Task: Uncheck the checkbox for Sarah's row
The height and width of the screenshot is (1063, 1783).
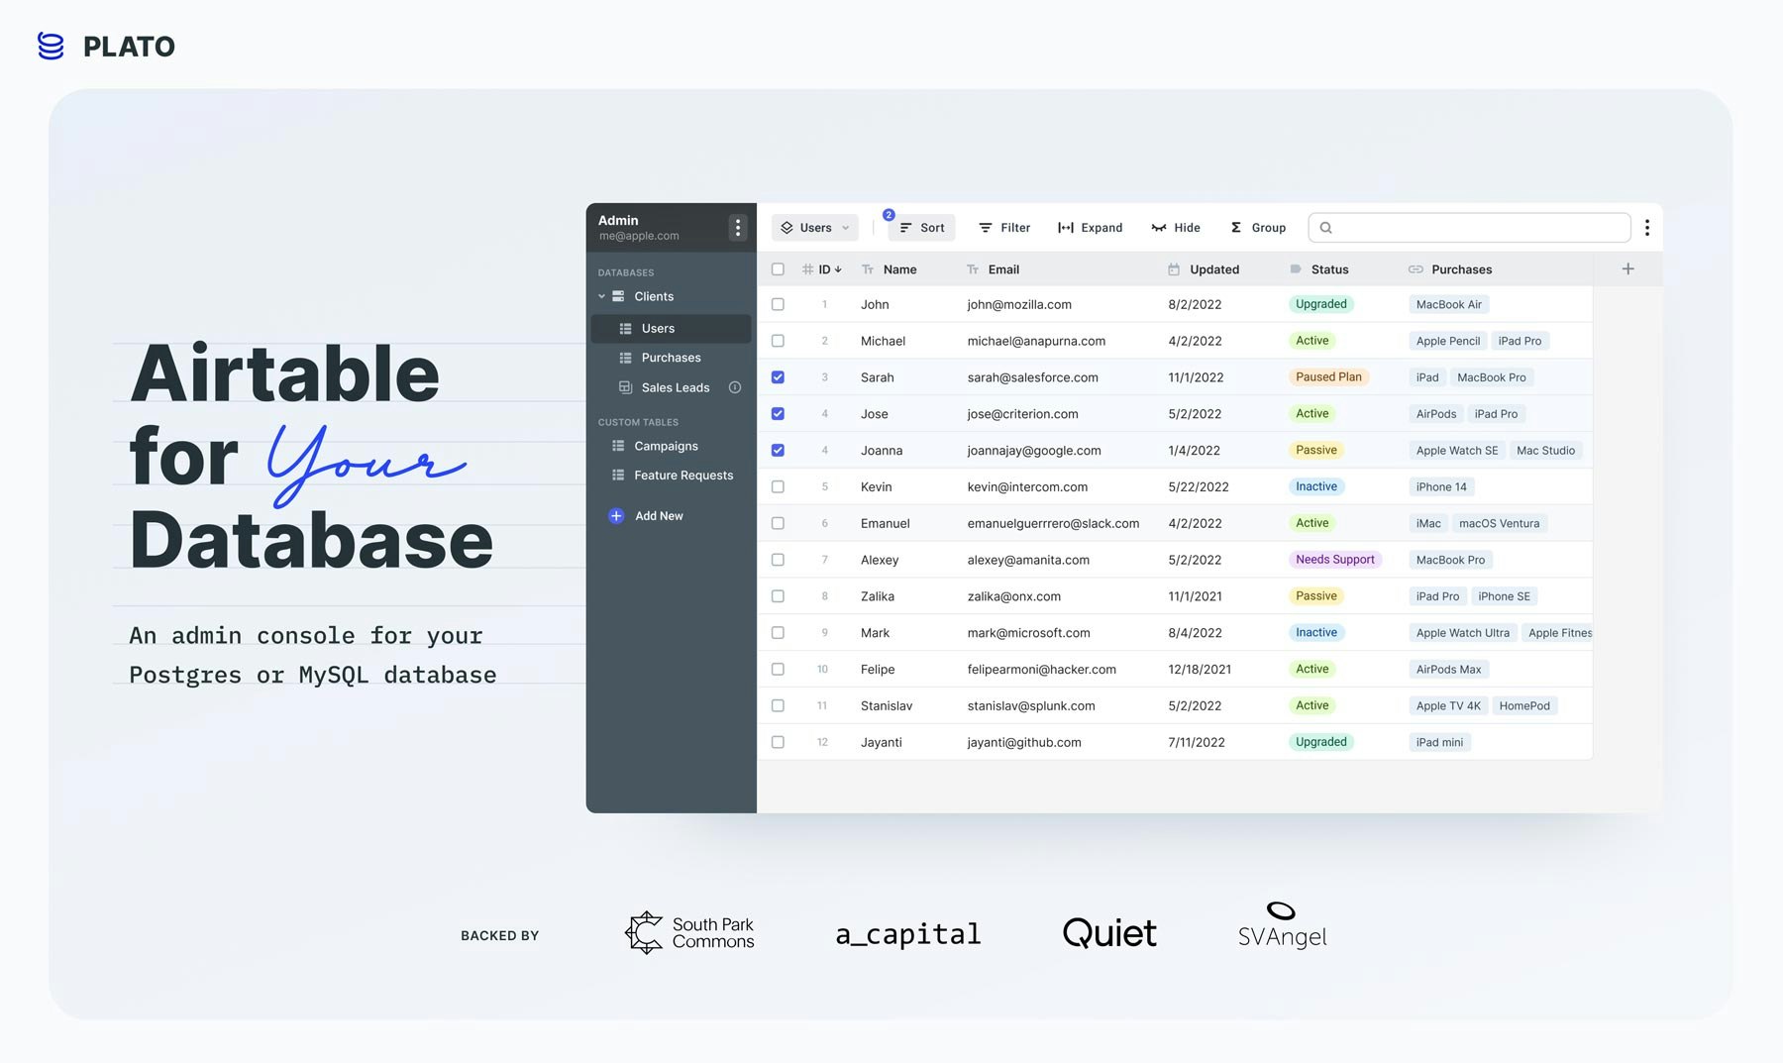Action: [x=778, y=377]
